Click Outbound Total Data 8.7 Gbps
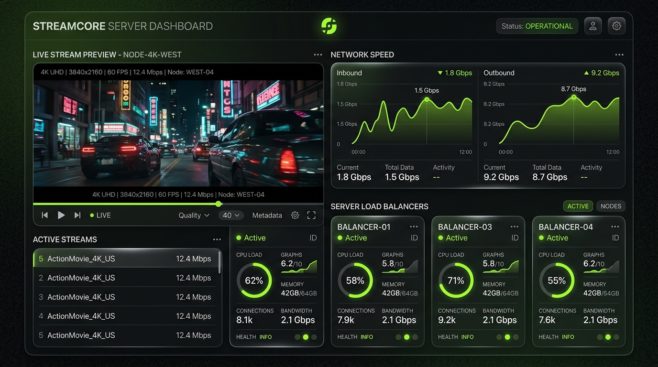Screen dimensions: 658x367 pyautogui.click(x=550, y=177)
